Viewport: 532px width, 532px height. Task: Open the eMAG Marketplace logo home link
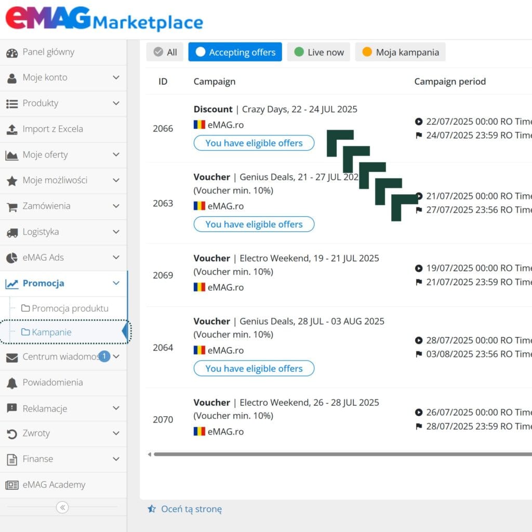104,19
